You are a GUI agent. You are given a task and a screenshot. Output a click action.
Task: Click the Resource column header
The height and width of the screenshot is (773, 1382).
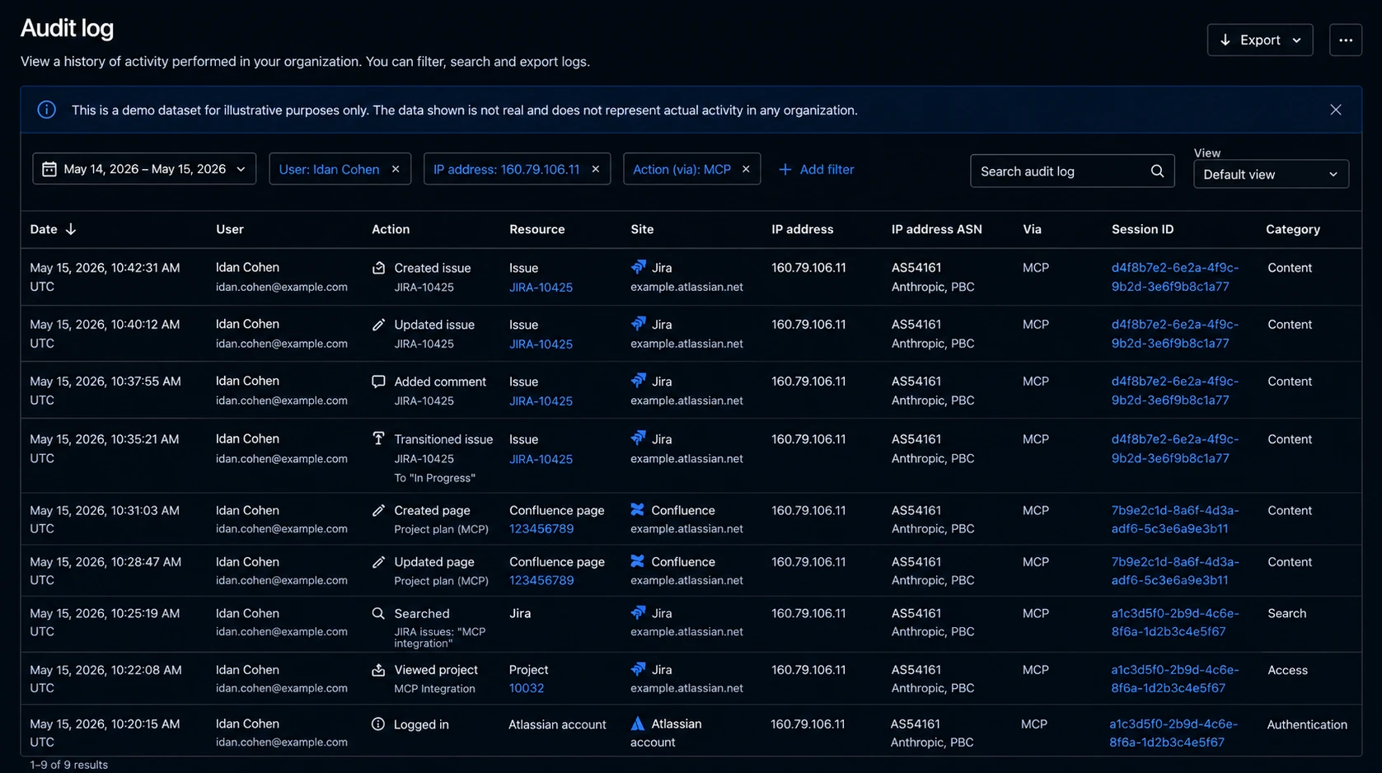pyautogui.click(x=537, y=229)
